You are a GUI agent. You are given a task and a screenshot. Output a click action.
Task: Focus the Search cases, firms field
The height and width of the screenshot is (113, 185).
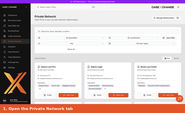66,7
